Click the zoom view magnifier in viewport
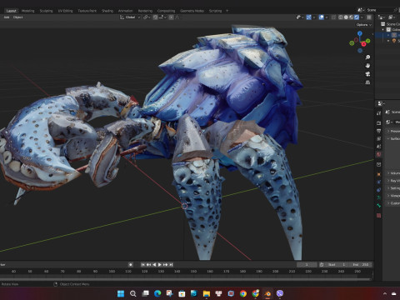Image resolution: width=400 pixels, height=300 pixels. [x=367, y=57]
